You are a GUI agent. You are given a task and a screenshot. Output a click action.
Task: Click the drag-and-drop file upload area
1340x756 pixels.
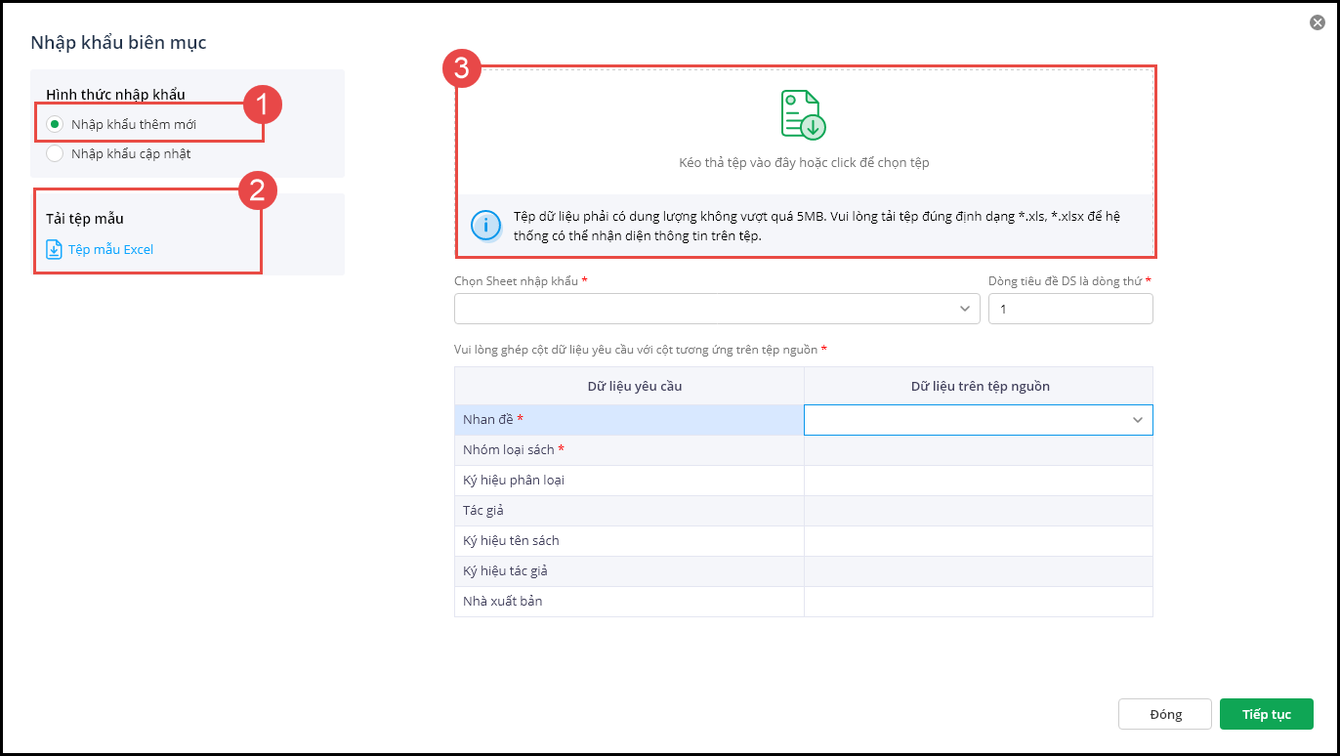pos(804,132)
